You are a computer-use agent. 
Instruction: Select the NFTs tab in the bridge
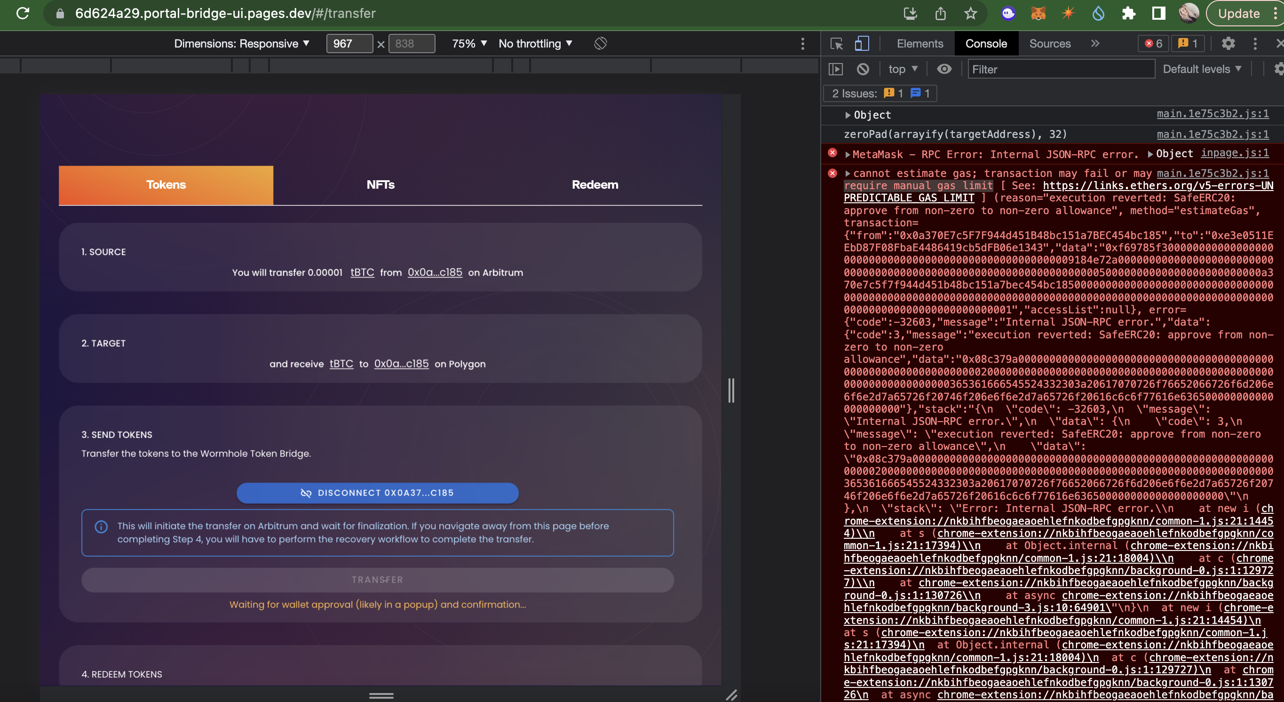tap(380, 184)
